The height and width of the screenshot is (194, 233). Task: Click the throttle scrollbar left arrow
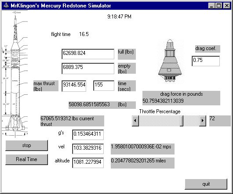tap(135, 121)
